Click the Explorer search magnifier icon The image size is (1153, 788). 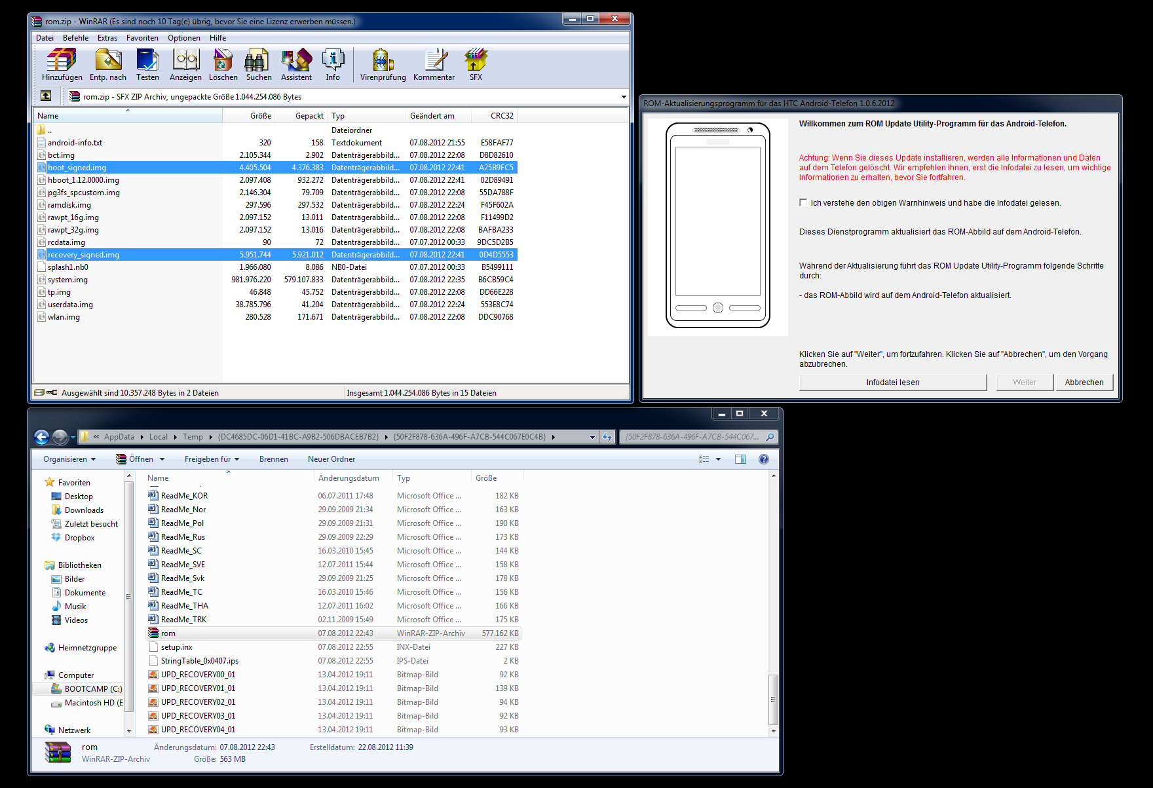[770, 437]
